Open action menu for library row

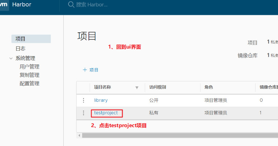tap(84, 100)
